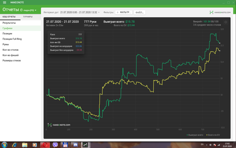This screenshot has width=236, height=148.
Task: Select the Графики report
Action: pos(21,28)
